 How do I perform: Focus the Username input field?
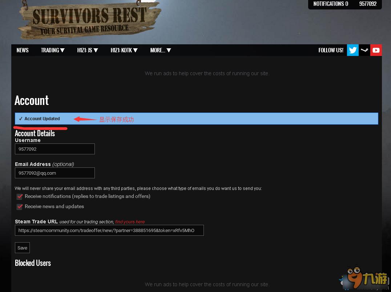coord(55,149)
